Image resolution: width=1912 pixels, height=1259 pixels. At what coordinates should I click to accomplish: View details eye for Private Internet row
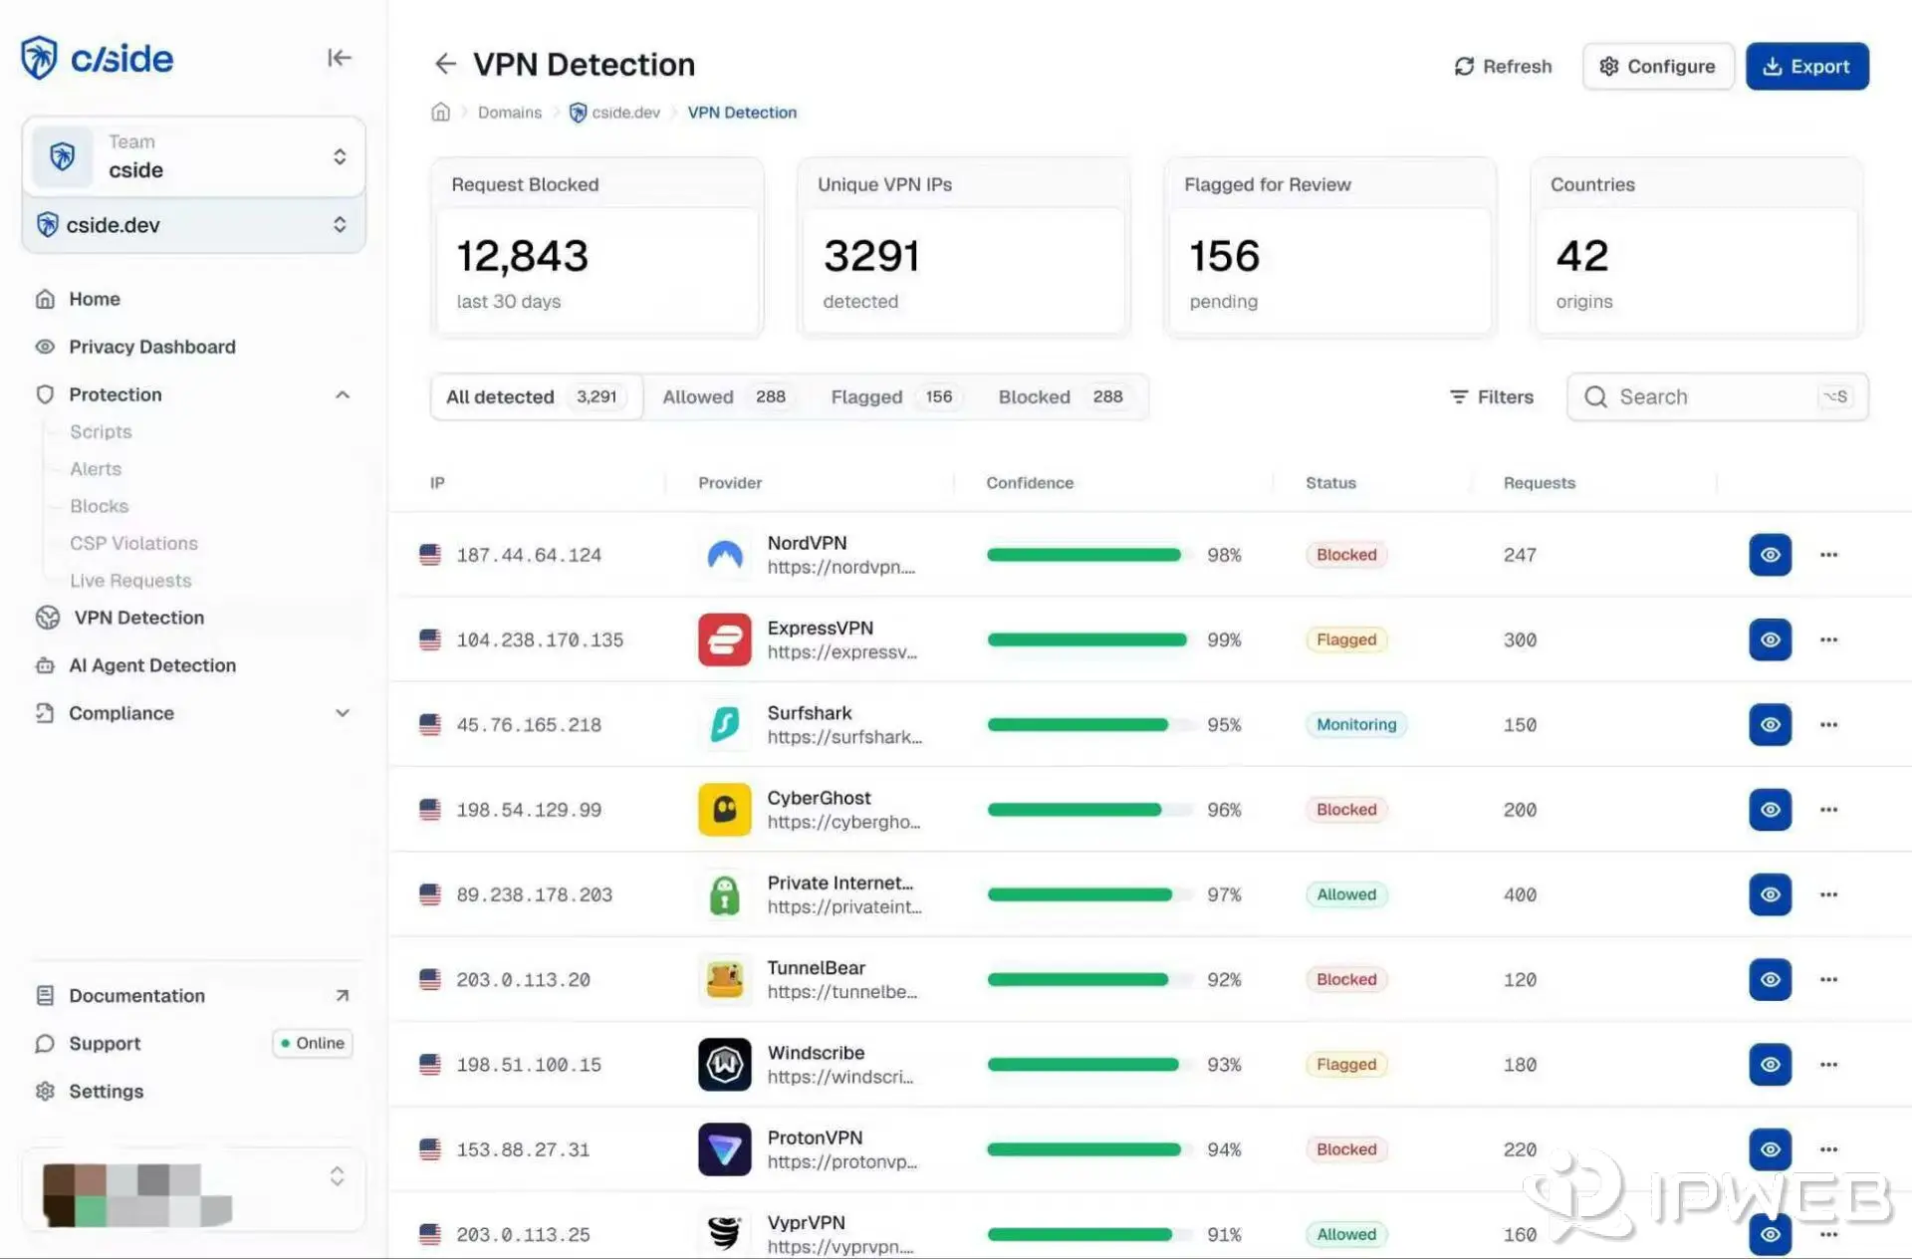pyautogui.click(x=1770, y=894)
